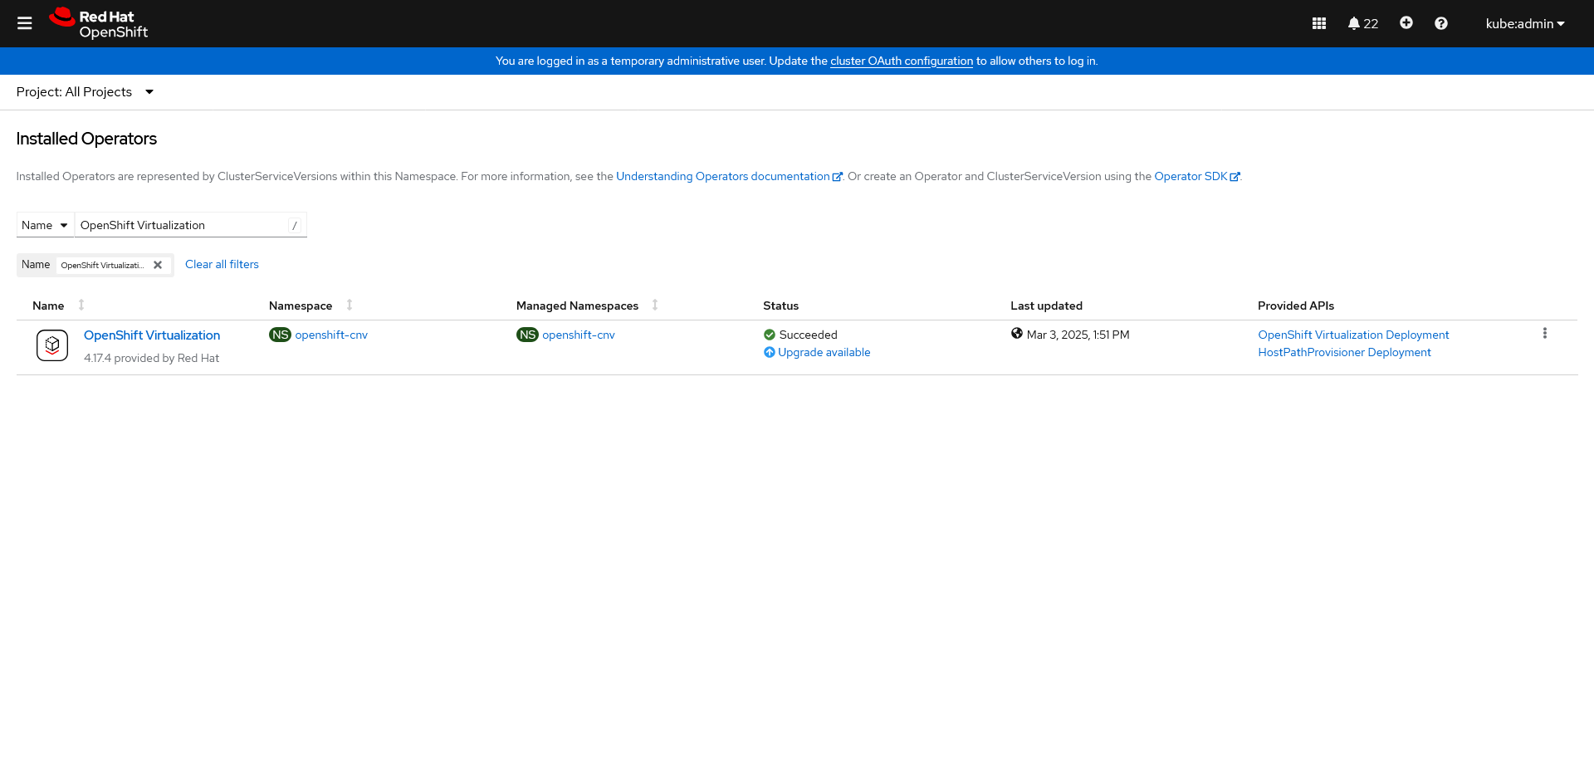Open HostPathProvisioner Deployment provided API
The width and height of the screenshot is (1594, 763).
(1345, 352)
